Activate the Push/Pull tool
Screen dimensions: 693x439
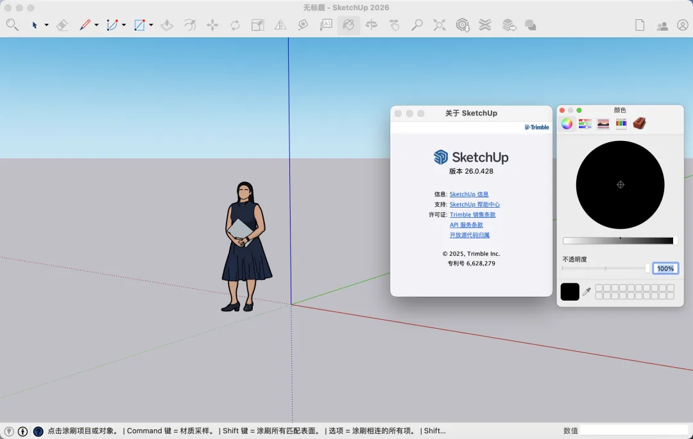(167, 25)
